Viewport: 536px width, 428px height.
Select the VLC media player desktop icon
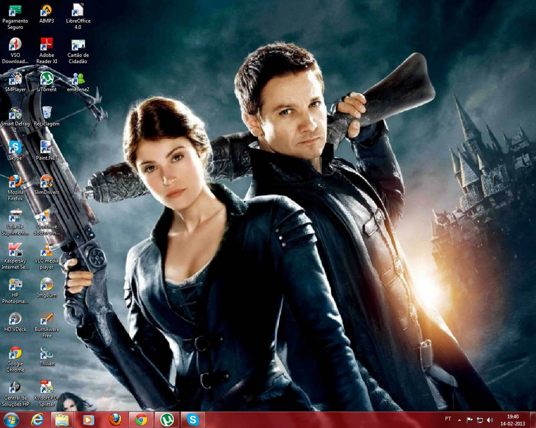point(47,257)
